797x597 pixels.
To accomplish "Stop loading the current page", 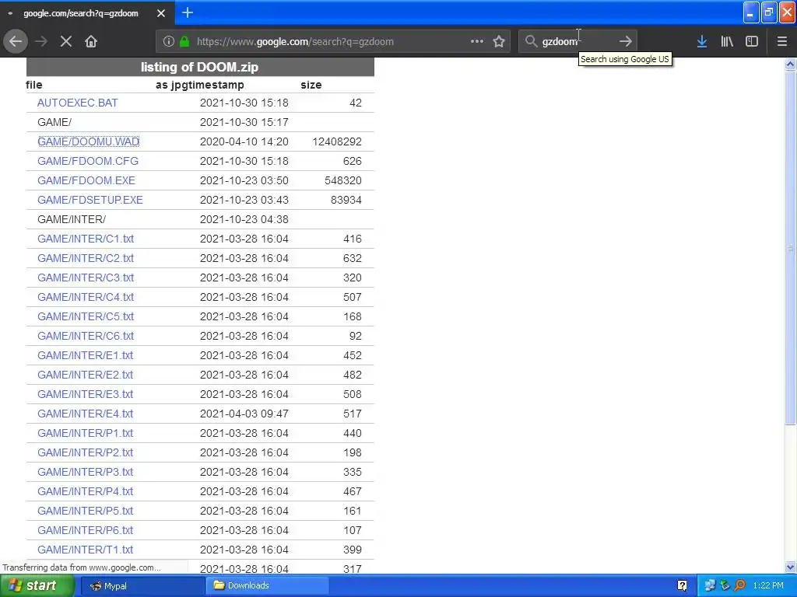I will pos(66,41).
